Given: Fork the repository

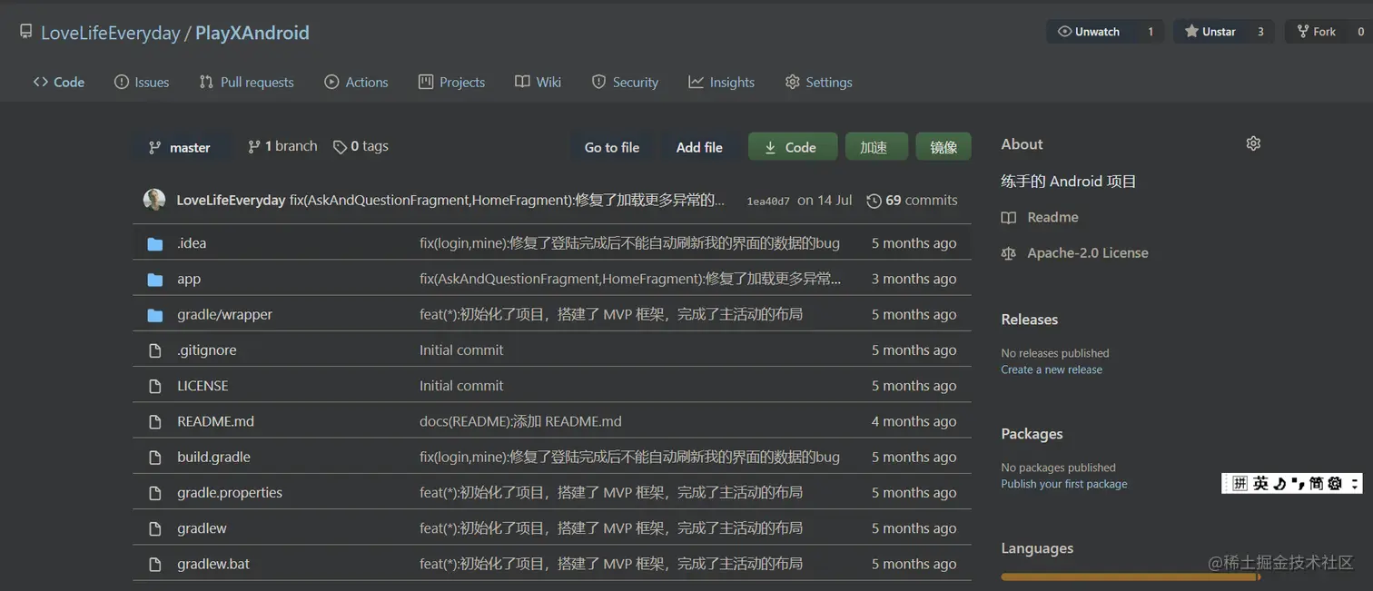Looking at the screenshot, I should pos(1317,32).
